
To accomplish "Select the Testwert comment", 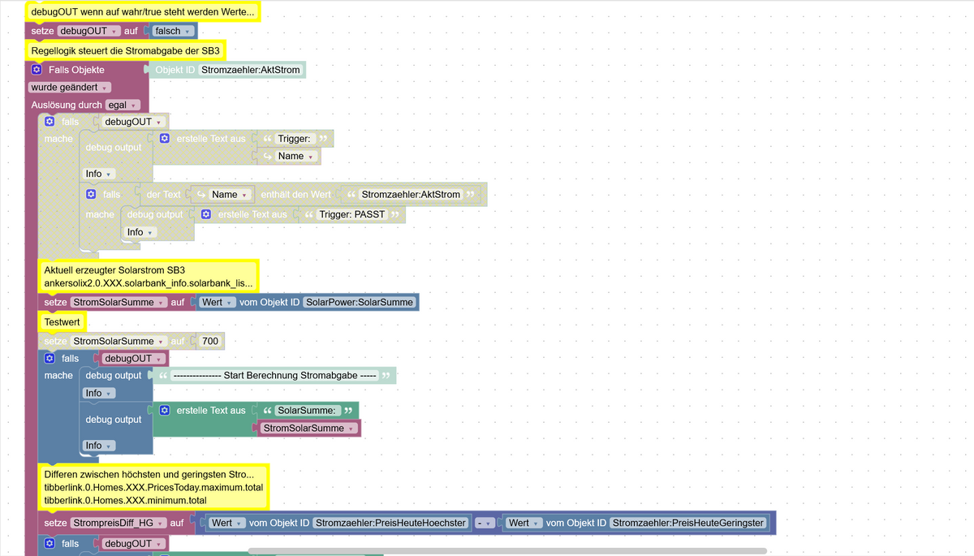I will (62, 322).
